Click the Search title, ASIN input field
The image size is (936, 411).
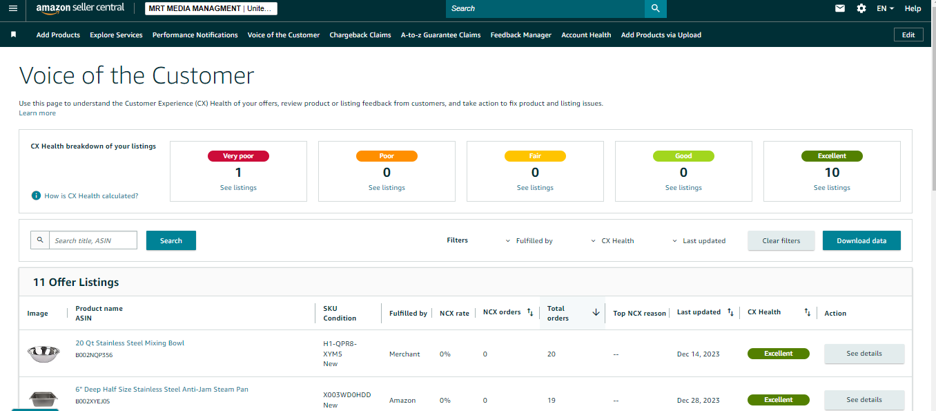coord(93,240)
